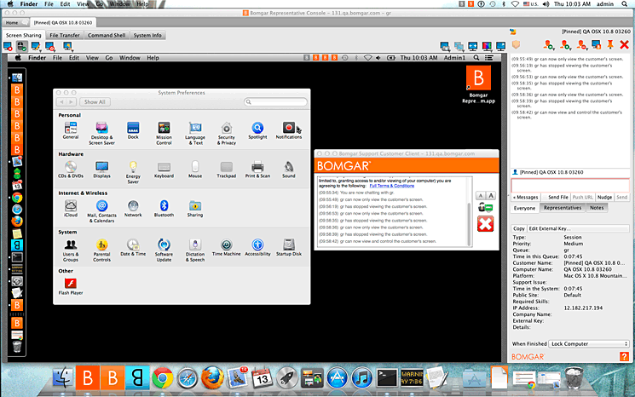
Task: Open the Sharing preference pane
Action: (195, 209)
